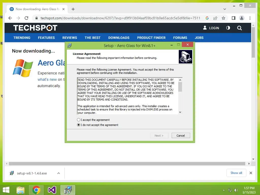Click the padlock site info icon
Viewport: 260px width, 195px height.
click(37, 18)
